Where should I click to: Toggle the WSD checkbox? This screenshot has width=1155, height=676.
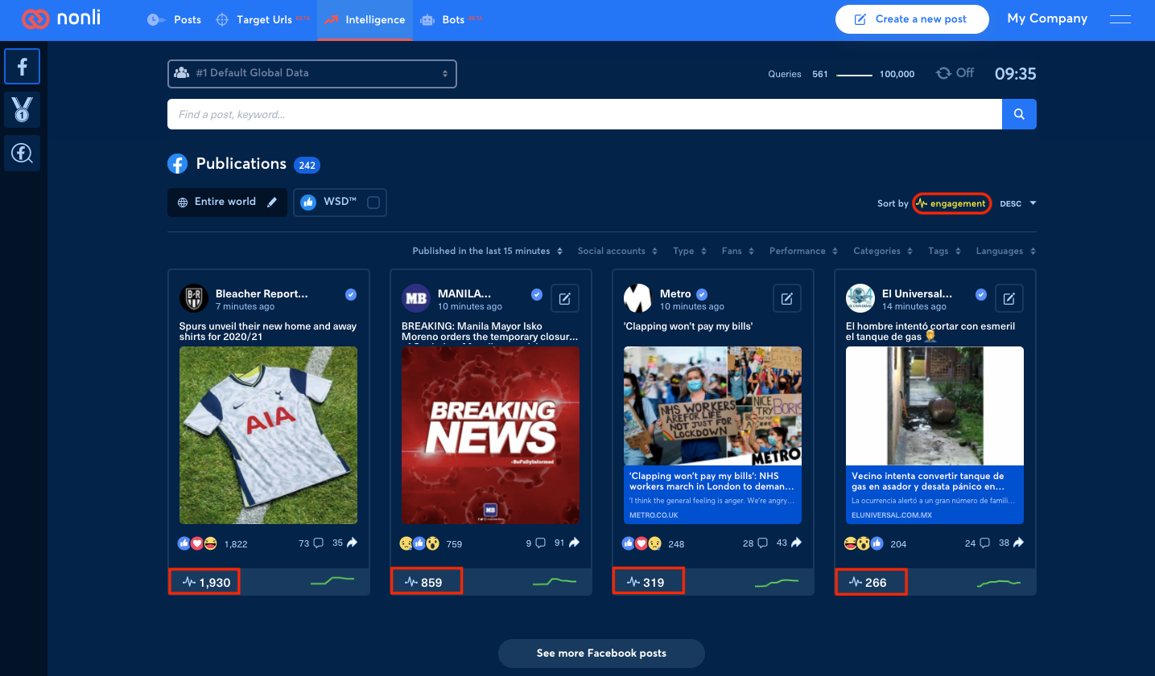pos(373,203)
